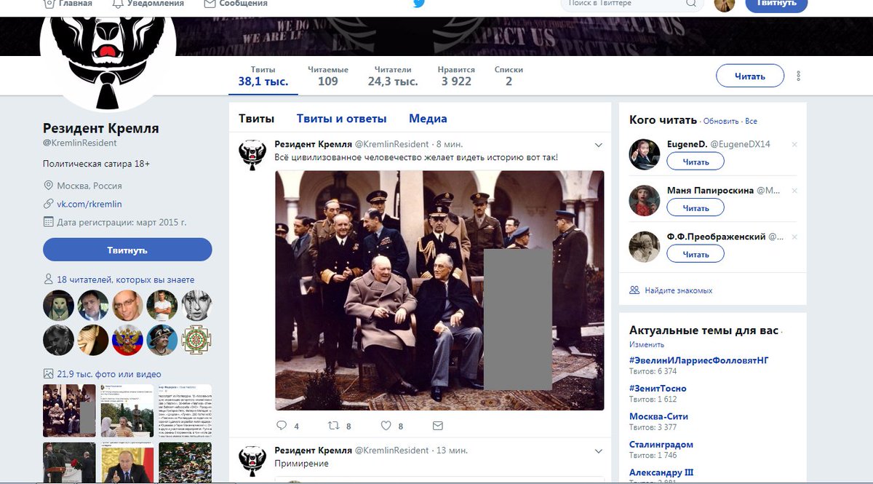
Task: Go to Главная home tab
Action: pos(68,4)
